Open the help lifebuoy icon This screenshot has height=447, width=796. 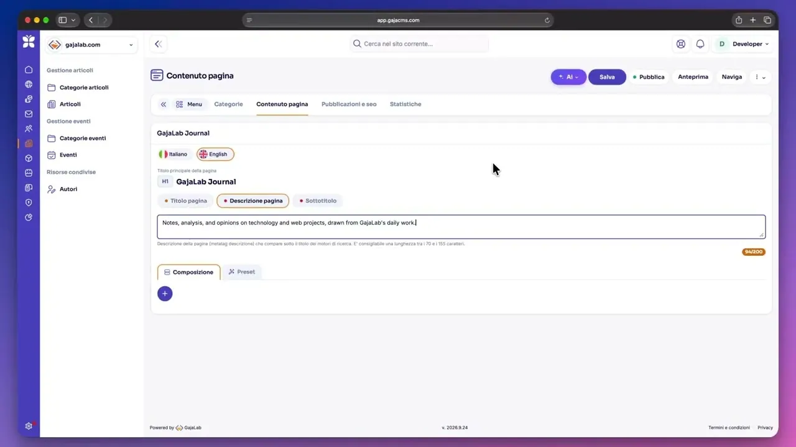[x=681, y=44]
